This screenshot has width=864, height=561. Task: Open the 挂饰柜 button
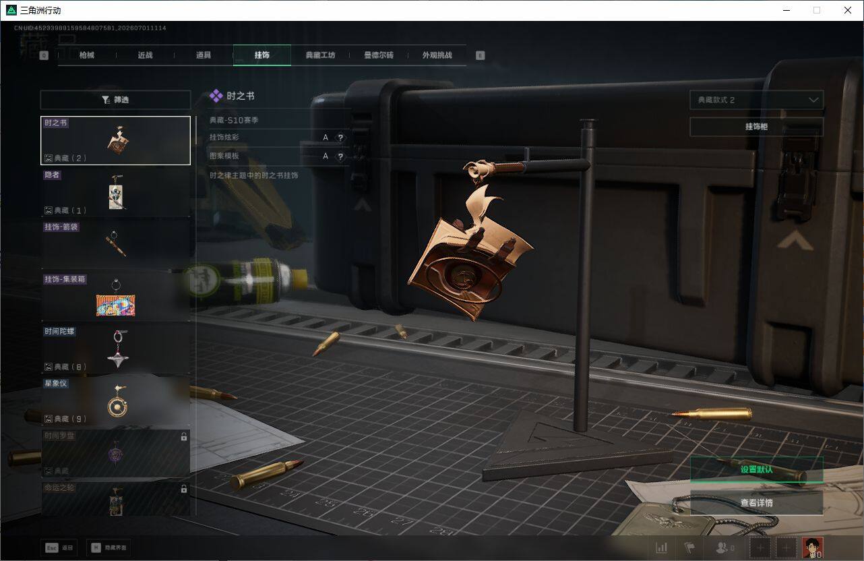click(756, 127)
